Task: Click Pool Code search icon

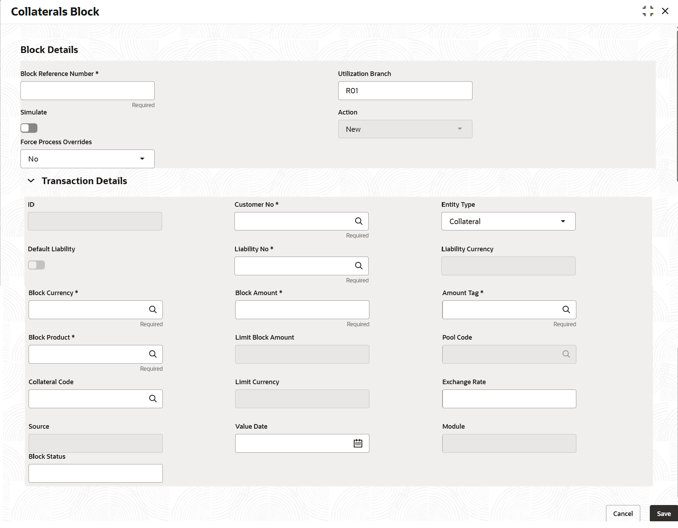Action: (566, 354)
